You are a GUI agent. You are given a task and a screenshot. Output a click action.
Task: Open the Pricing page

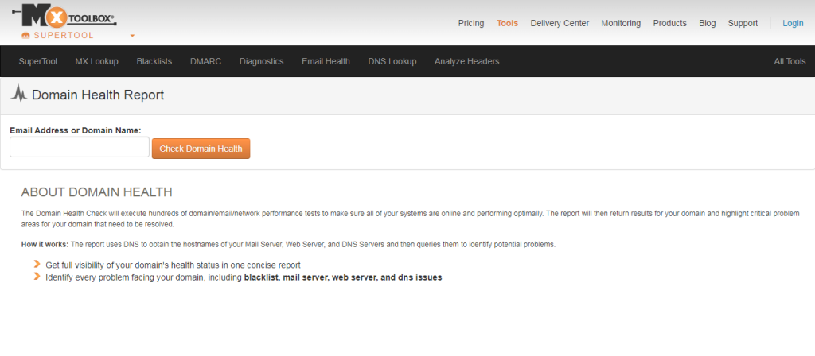click(470, 23)
